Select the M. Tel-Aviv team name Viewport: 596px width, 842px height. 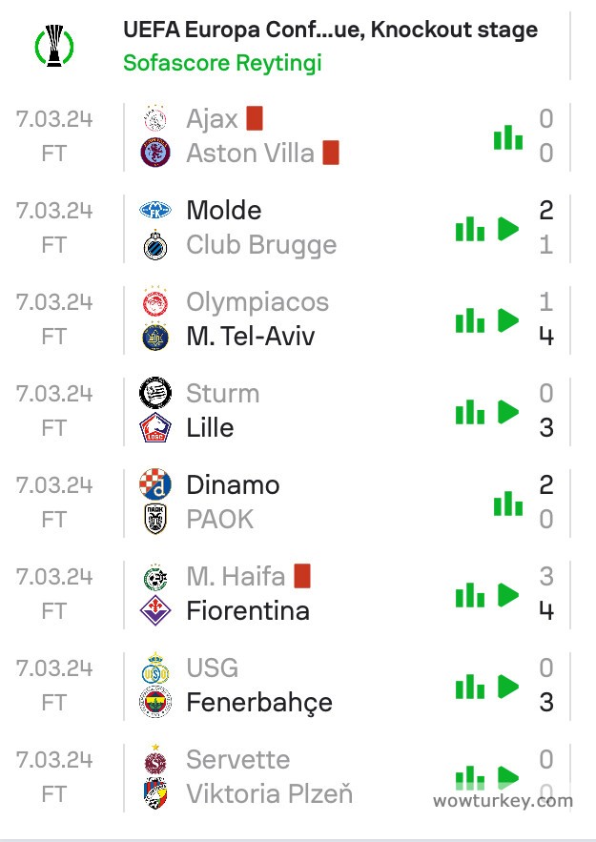pyautogui.click(x=250, y=336)
